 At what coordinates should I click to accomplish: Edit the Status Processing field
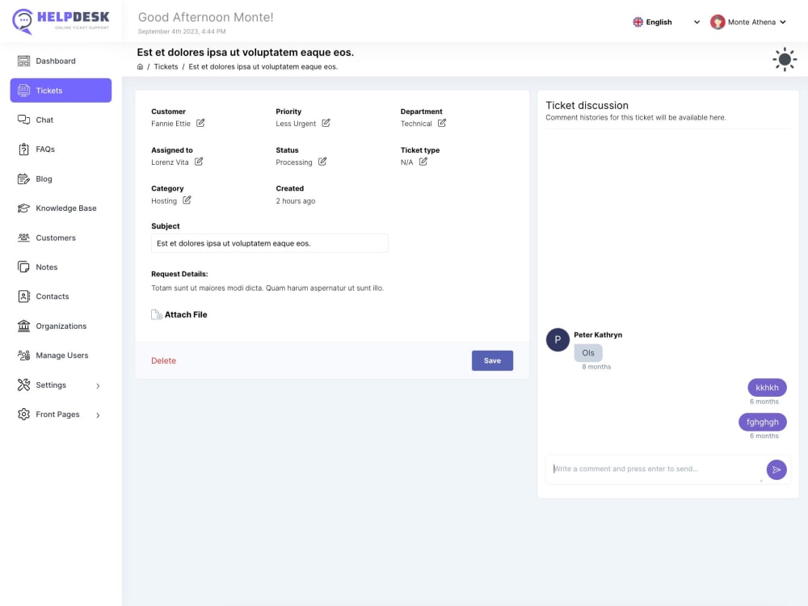point(322,162)
